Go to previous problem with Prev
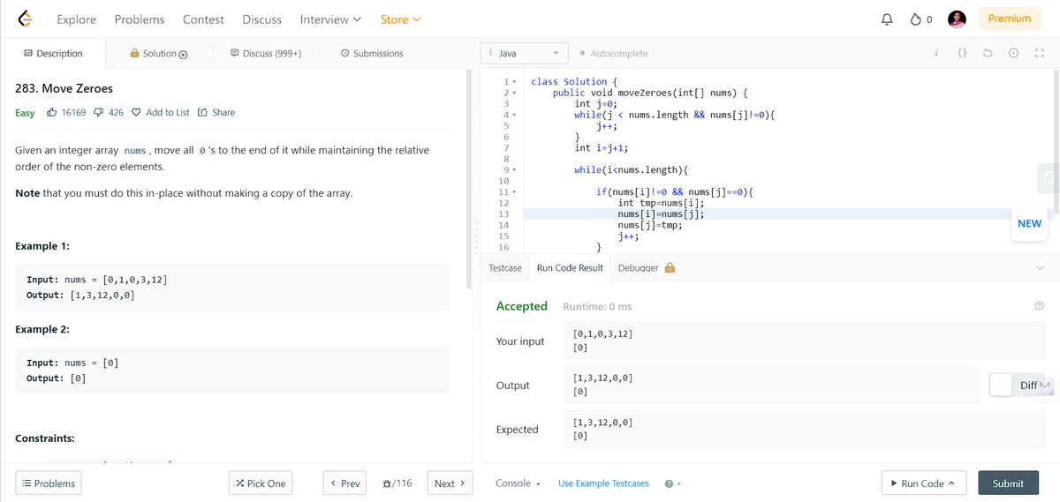Viewport: 1060px width, 502px height. coord(344,483)
